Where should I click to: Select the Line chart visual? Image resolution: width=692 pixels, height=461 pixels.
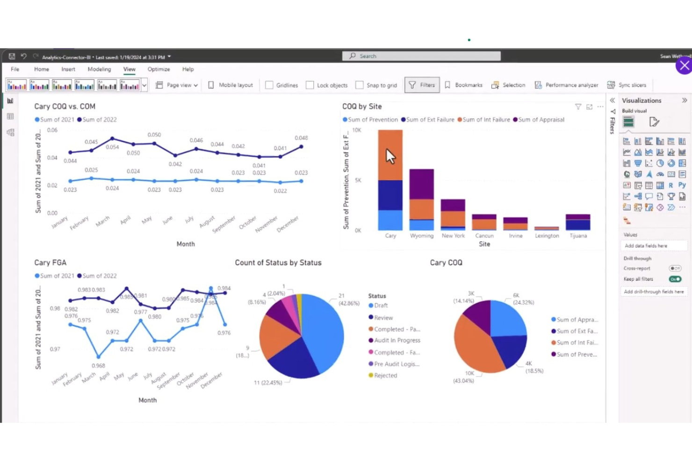(x=627, y=152)
